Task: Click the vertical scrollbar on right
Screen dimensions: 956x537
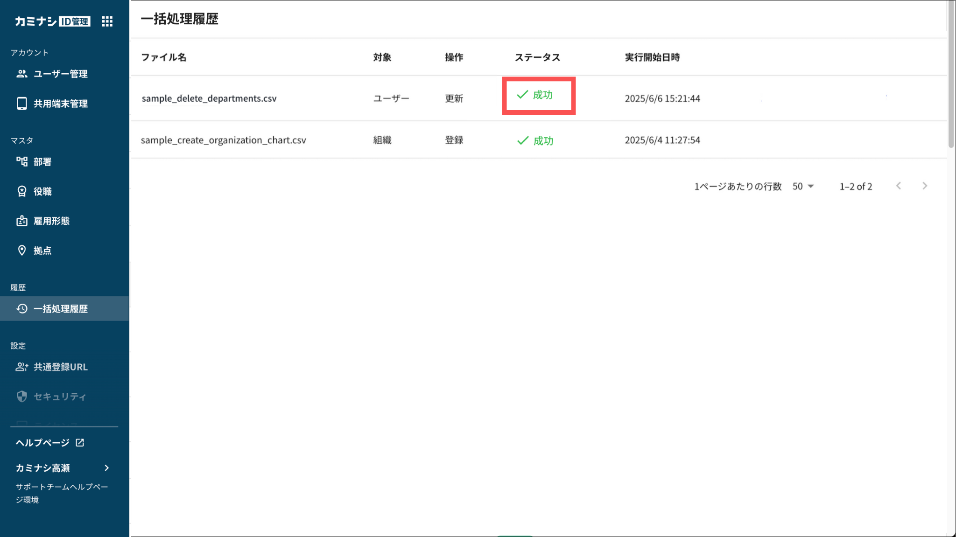Action: coord(951,75)
